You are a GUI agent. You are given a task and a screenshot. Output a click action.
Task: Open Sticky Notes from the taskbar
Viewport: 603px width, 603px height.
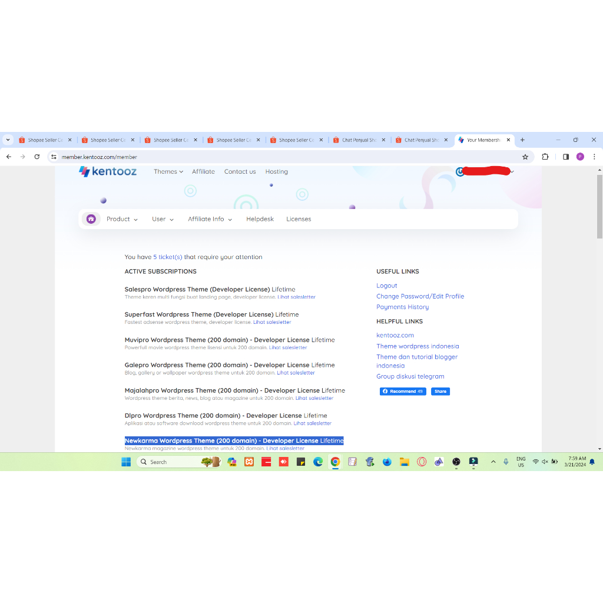click(301, 462)
